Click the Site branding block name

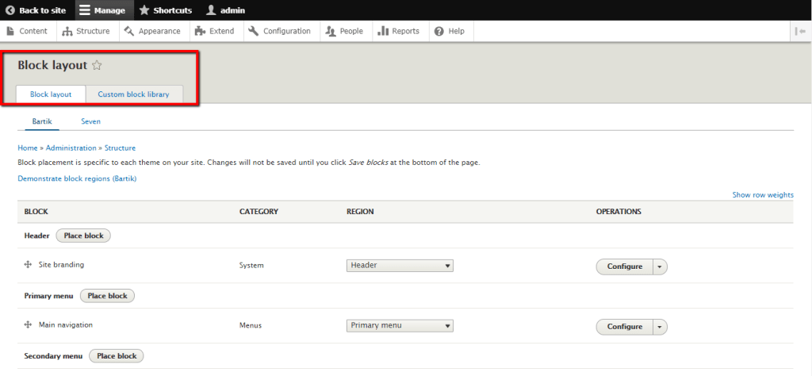tap(61, 265)
